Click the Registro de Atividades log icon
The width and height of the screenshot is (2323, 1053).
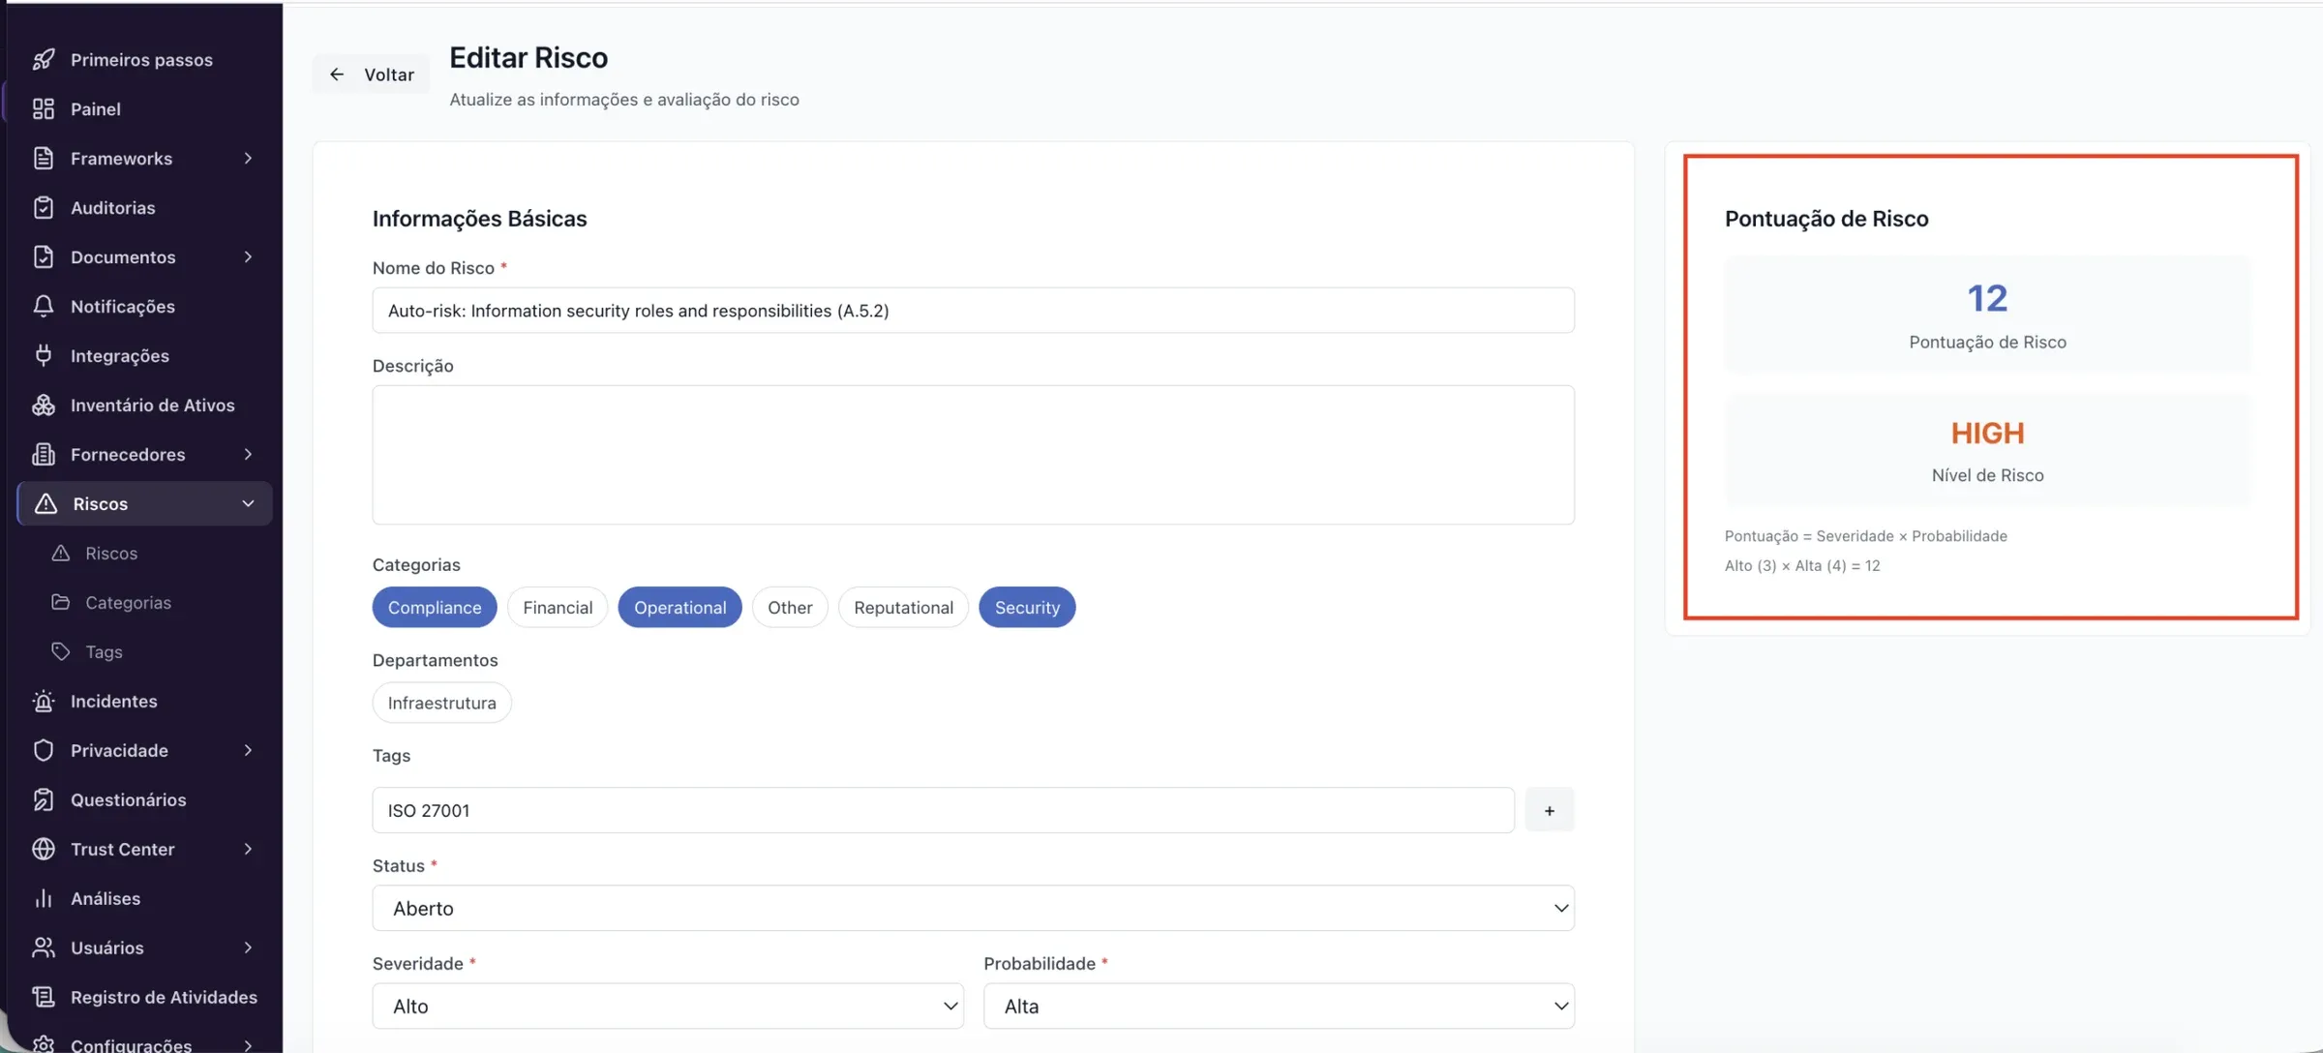[x=44, y=998]
